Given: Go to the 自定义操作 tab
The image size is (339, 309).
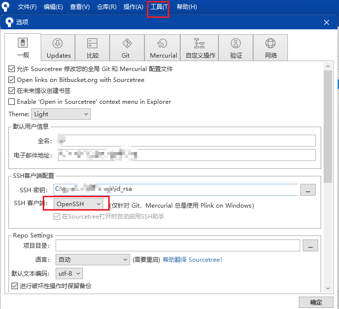Looking at the screenshot, I should tap(200, 48).
